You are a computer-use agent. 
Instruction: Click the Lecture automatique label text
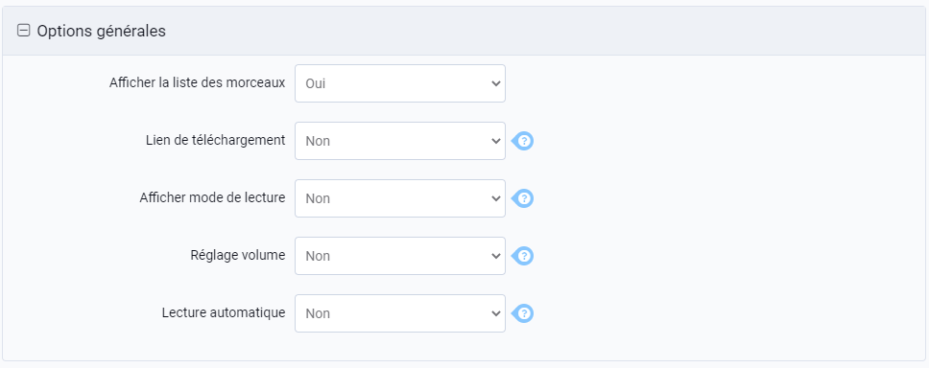pos(224,312)
